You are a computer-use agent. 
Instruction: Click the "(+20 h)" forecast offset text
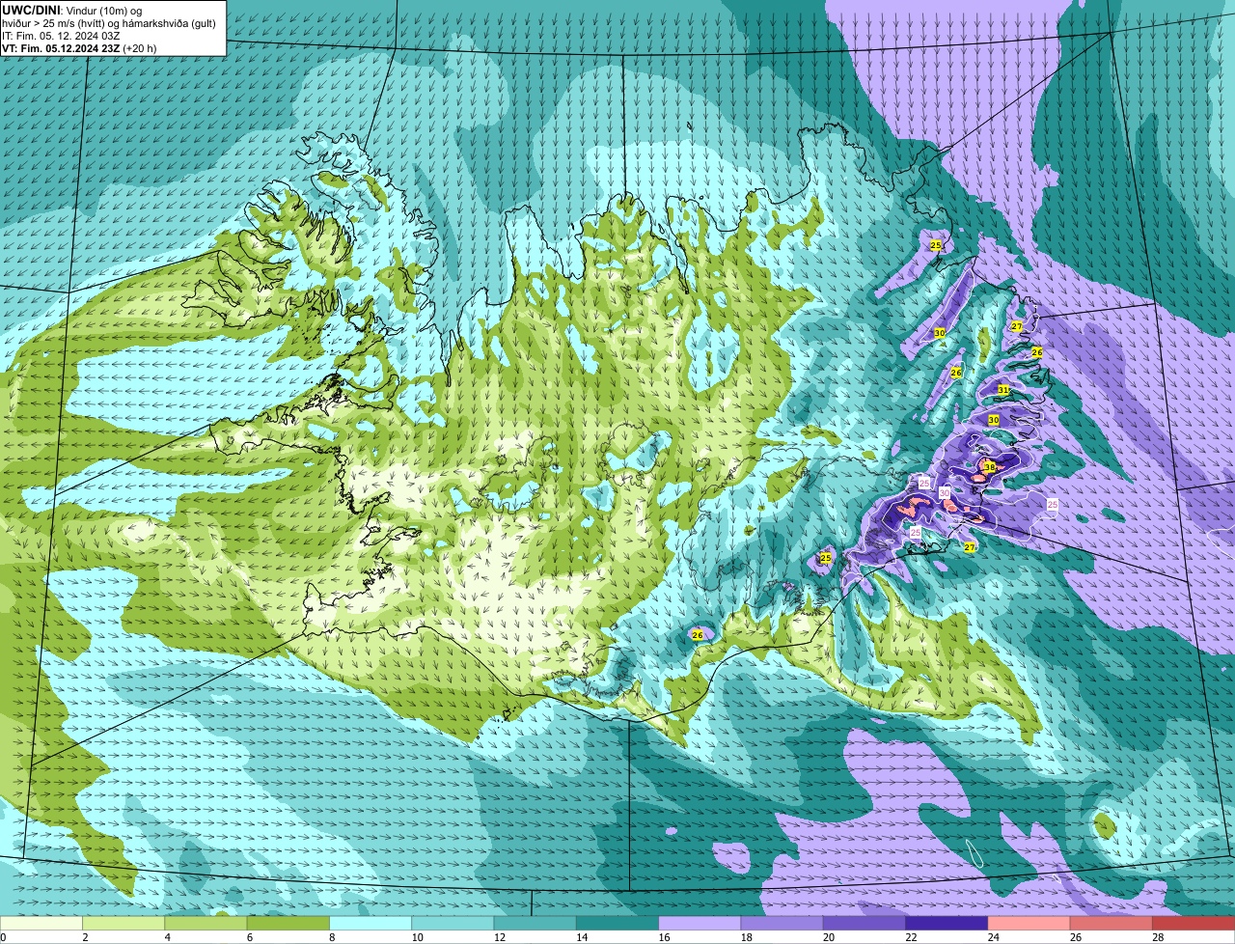click(x=140, y=47)
